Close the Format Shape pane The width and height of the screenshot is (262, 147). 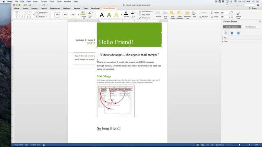tap(260, 22)
